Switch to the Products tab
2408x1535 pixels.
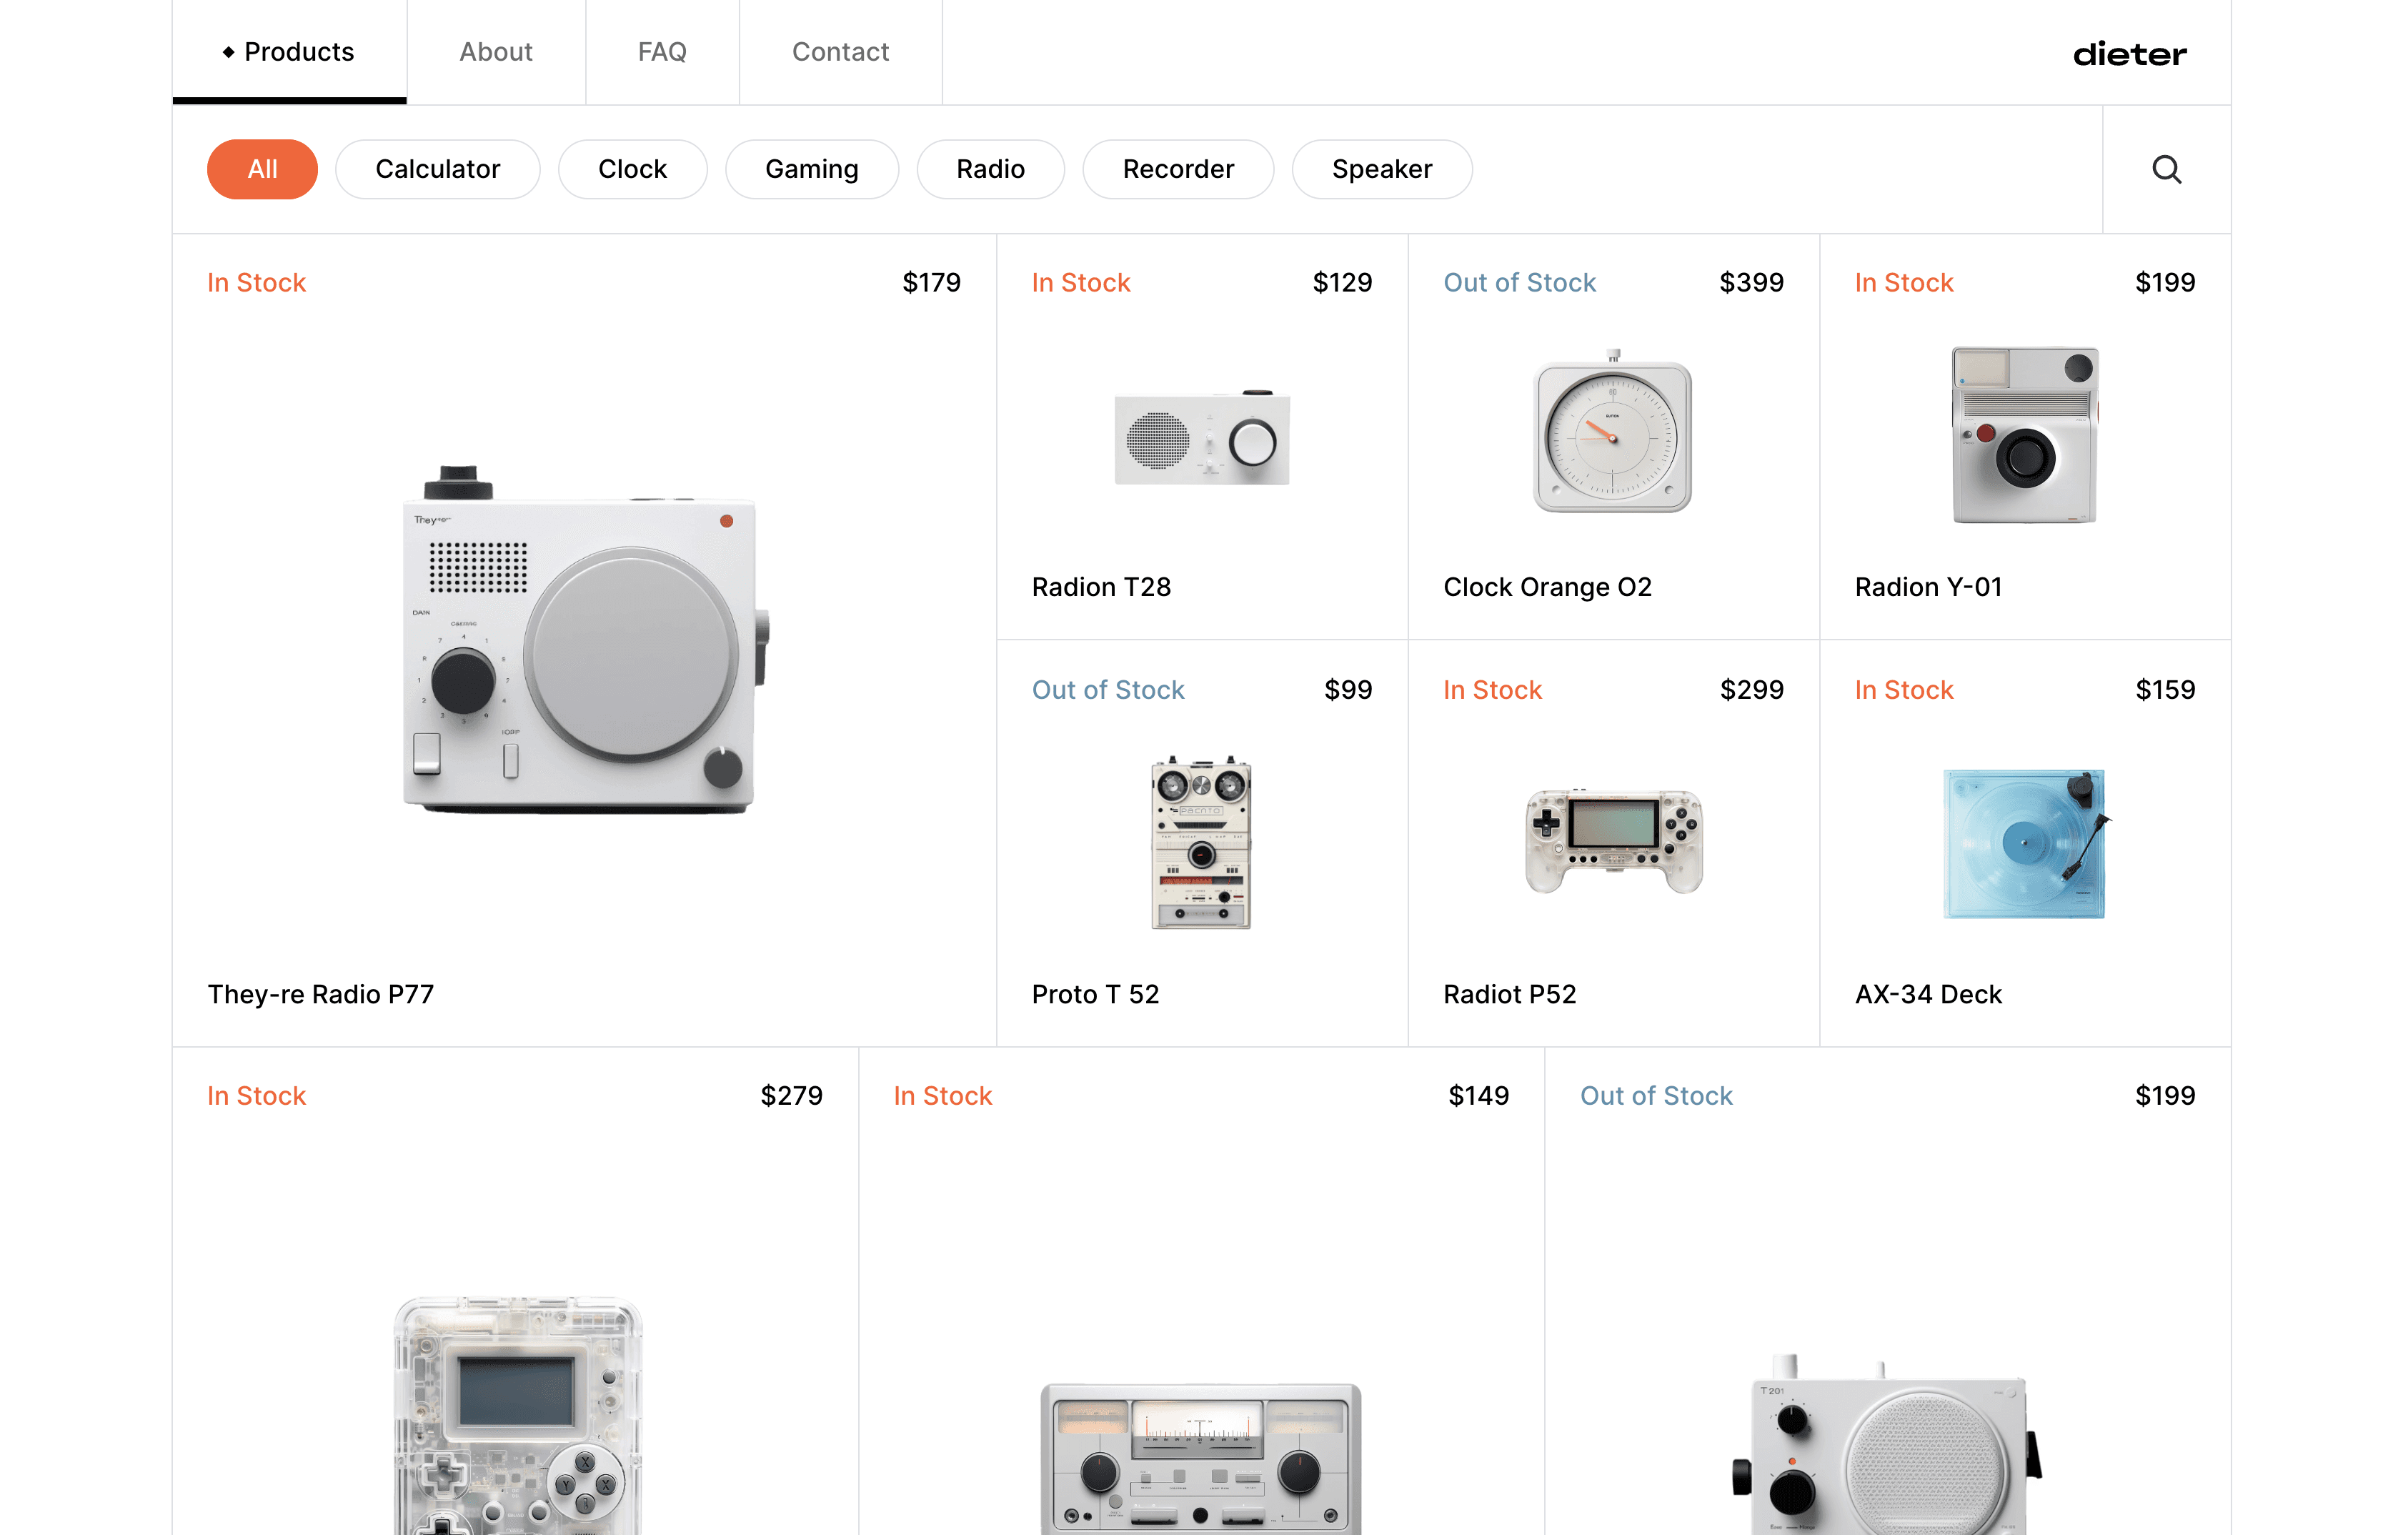(289, 52)
